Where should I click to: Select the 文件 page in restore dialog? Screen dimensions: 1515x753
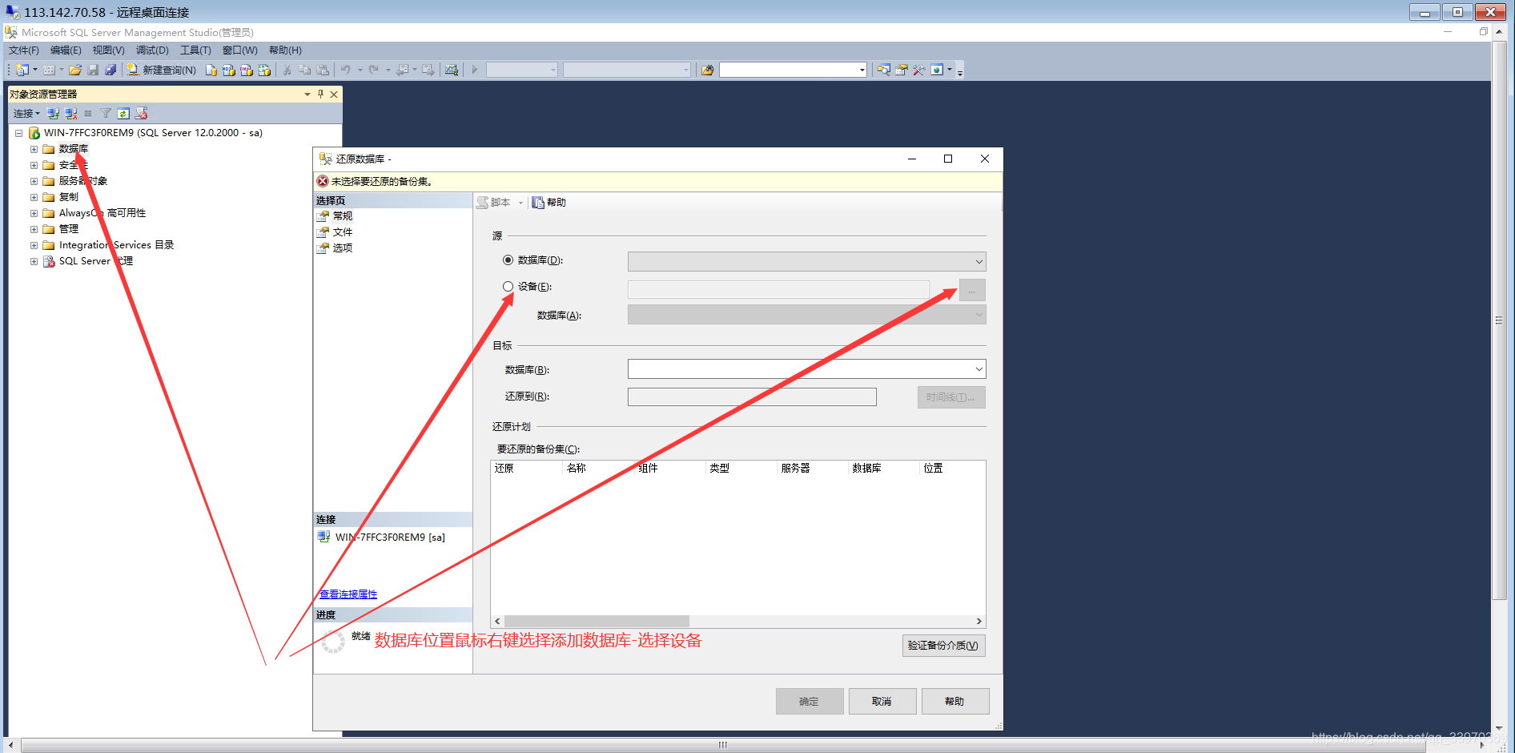coord(343,232)
